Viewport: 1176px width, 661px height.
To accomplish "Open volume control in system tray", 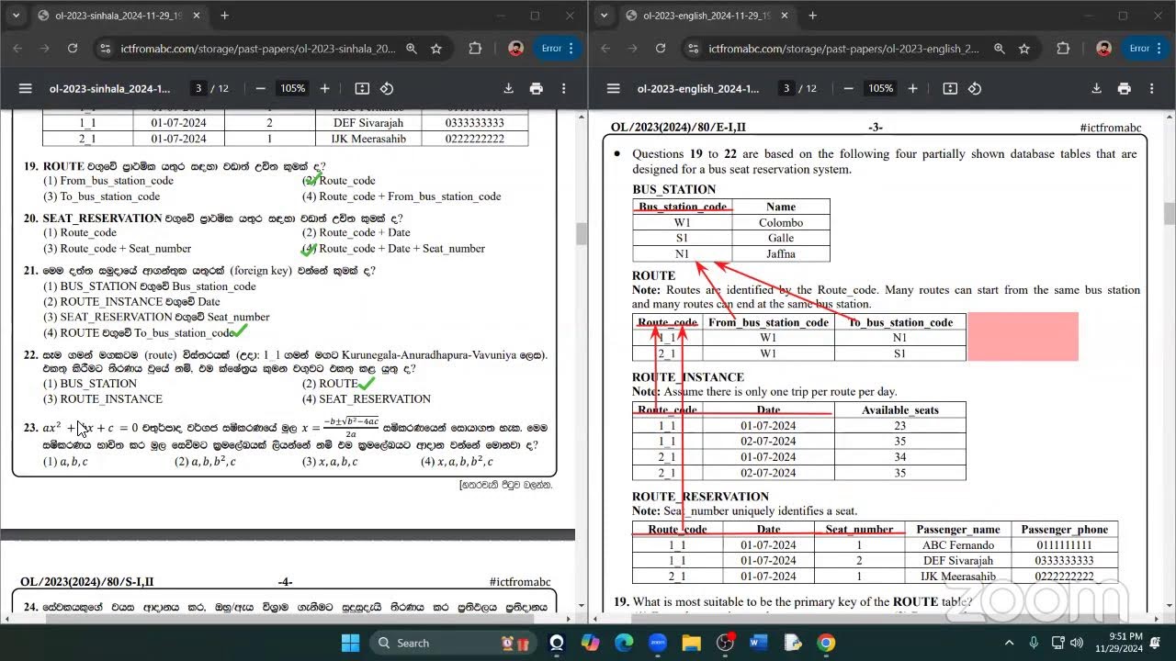I will (1076, 643).
